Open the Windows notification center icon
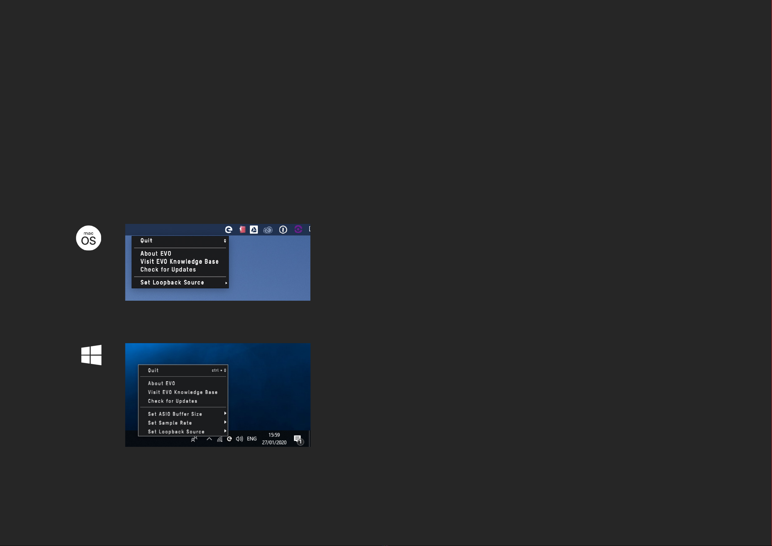Viewport: 772px width, 546px height. tap(298, 439)
